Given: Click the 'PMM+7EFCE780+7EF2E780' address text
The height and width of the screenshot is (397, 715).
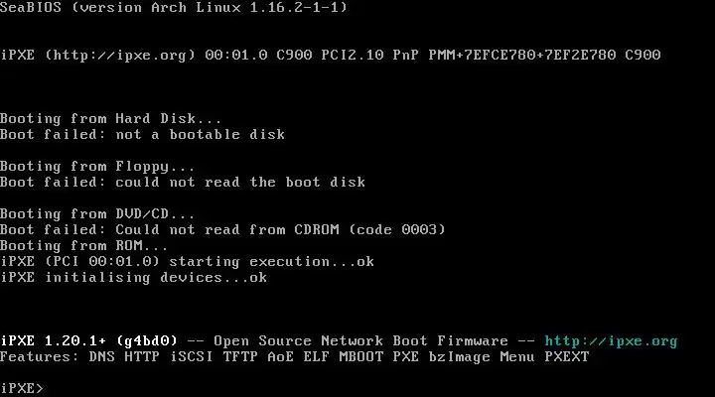Looking at the screenshot, I should [522, 56].
